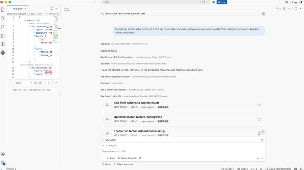
Task: Open the Copilot status icon near Update
Action: click(x=214, y=2)
